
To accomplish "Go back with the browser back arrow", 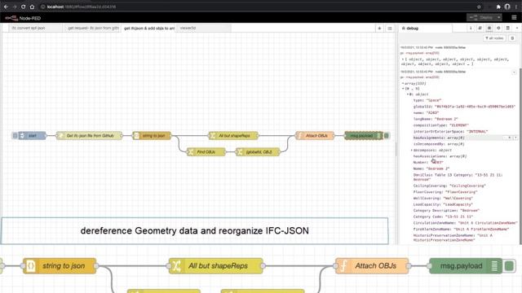I will tap(6, 7).
